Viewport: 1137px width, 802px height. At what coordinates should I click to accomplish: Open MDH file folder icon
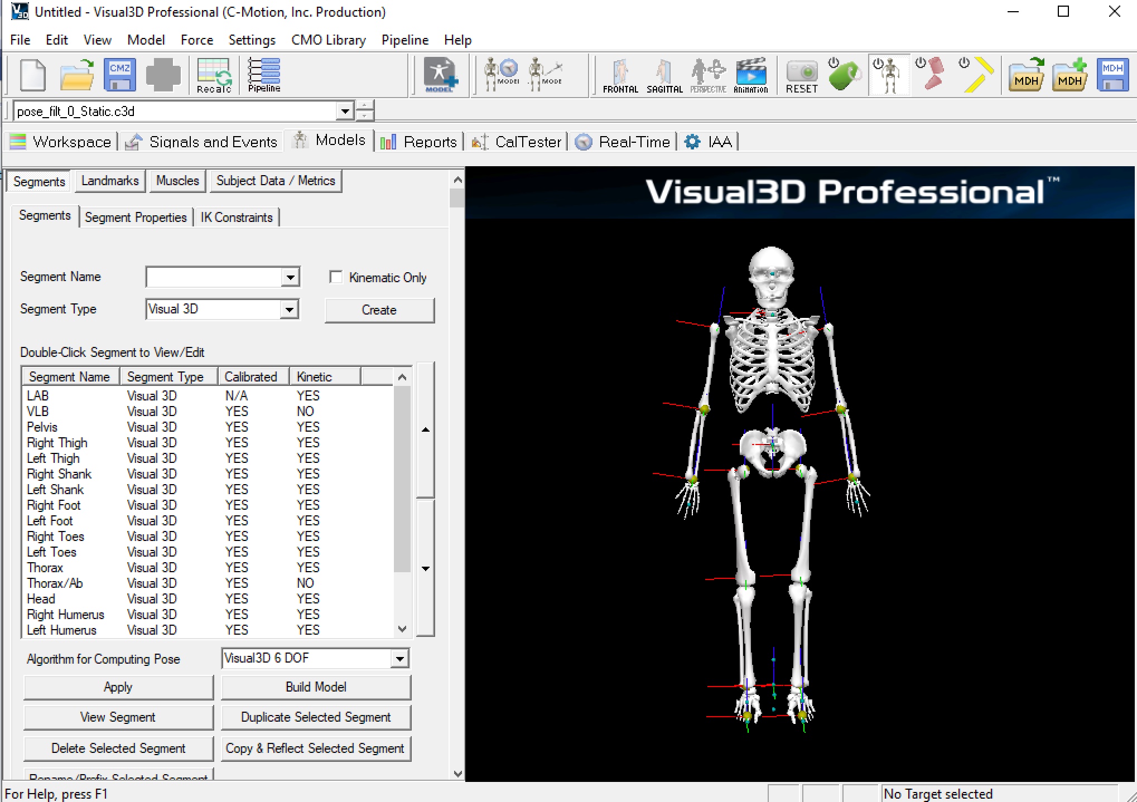(1026, 75)
